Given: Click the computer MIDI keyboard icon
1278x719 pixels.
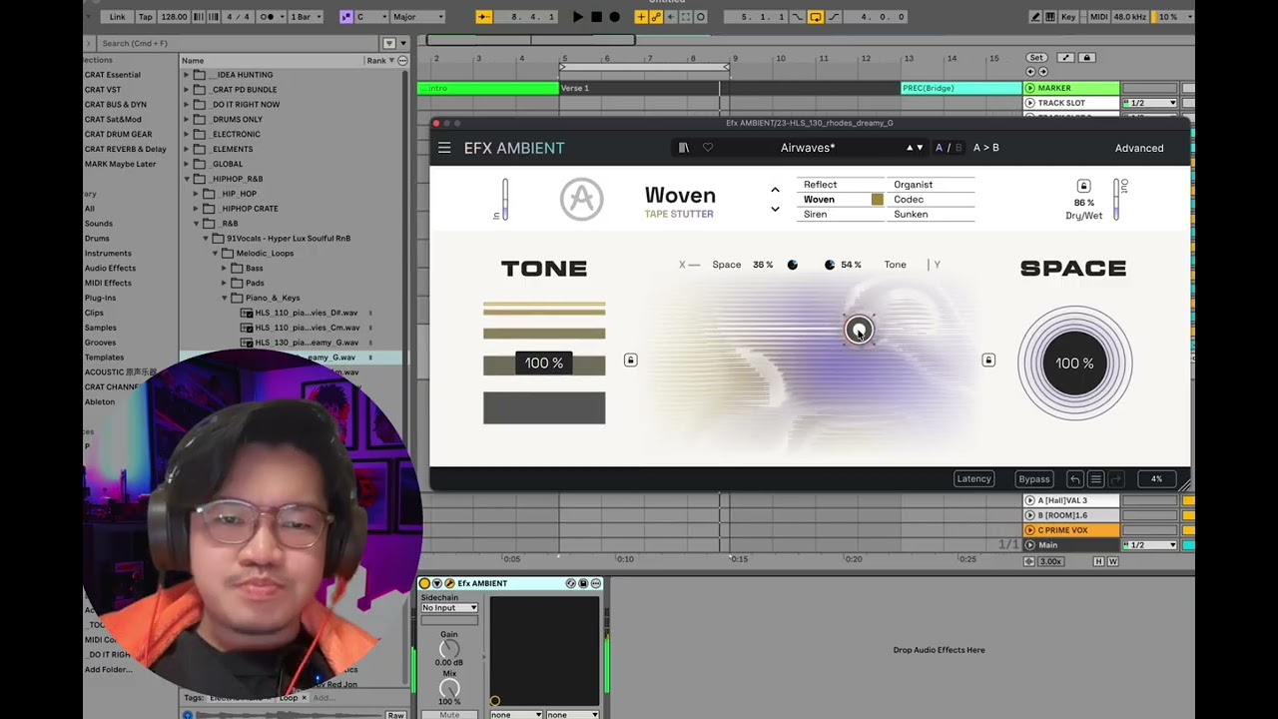Looking at the screenshot, I should pyautogui.click(x=1050, y=17).
